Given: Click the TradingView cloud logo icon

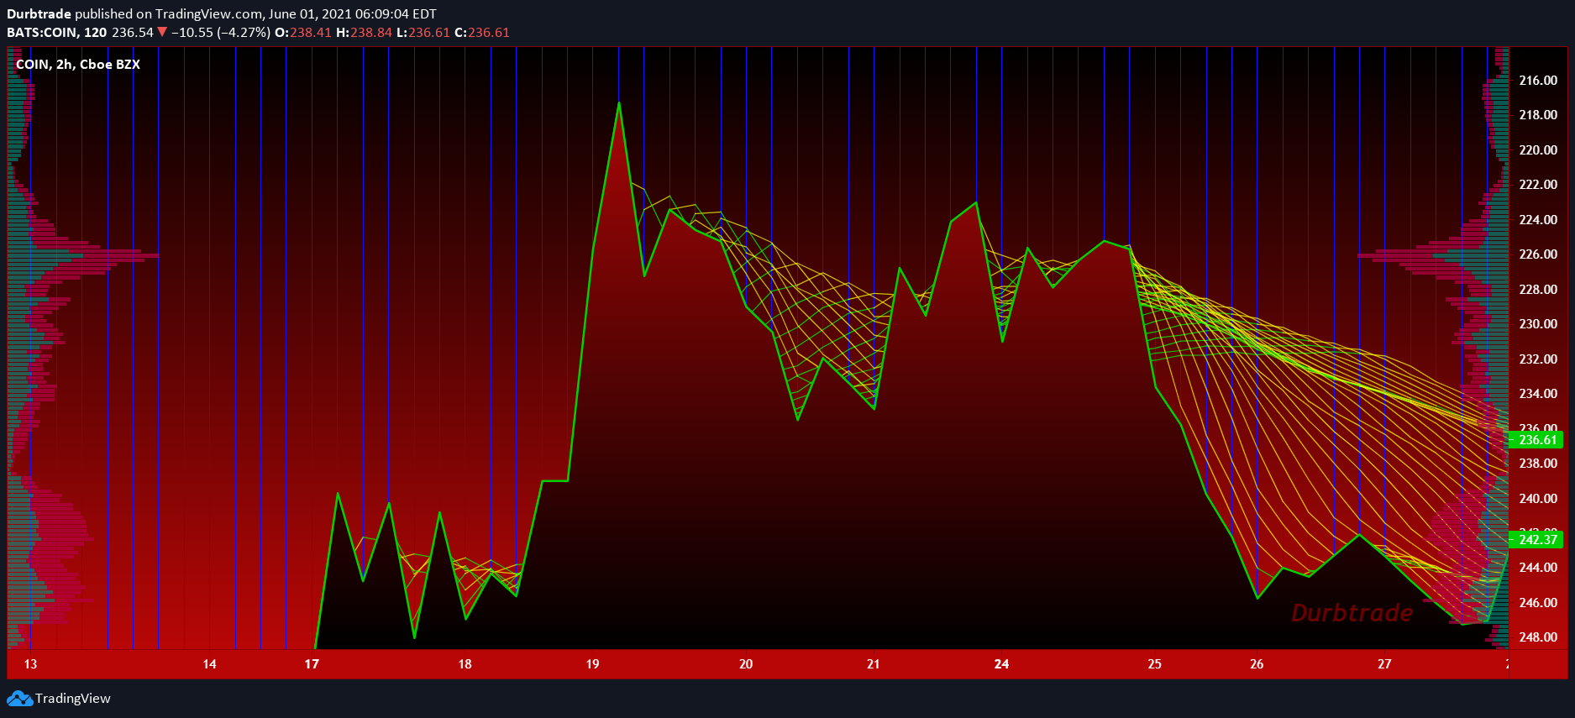Looking at the screenshot, I should pyautogui.click(x=19, y=699).
